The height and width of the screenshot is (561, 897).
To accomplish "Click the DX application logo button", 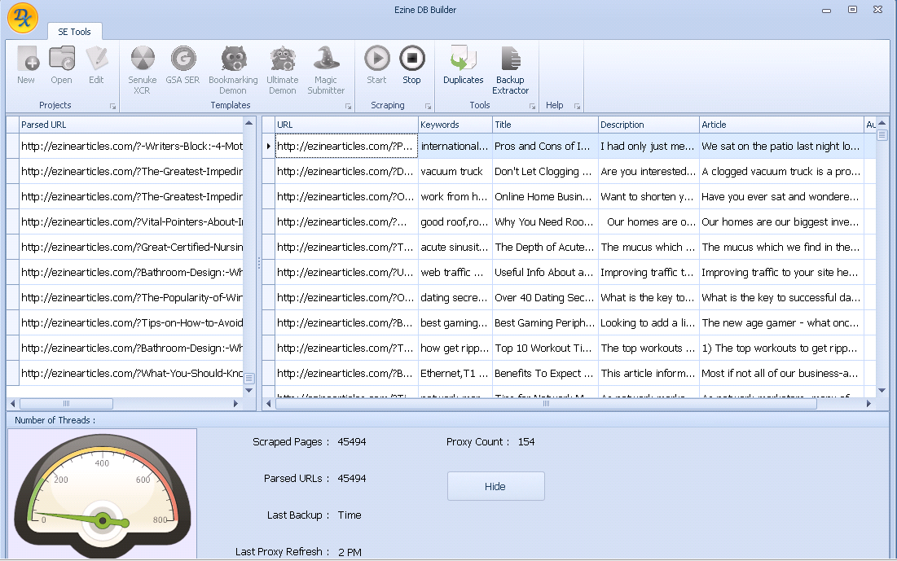I will 23,18.
